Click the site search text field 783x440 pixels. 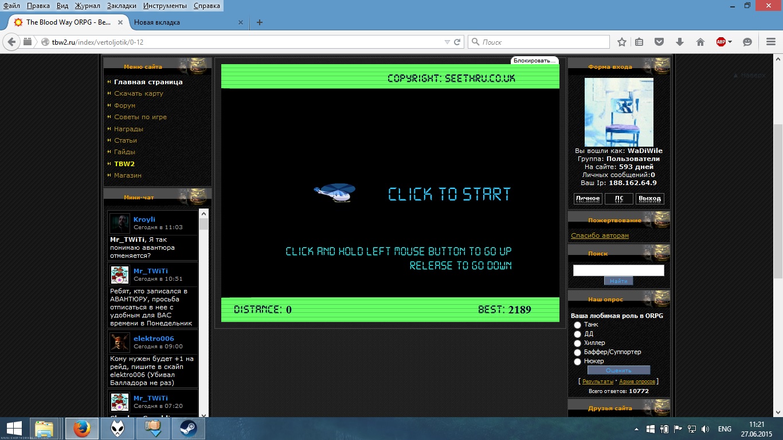pos(618,270)
